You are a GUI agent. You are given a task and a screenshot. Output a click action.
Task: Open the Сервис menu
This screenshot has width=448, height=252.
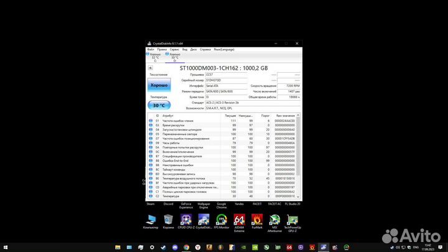tap(174, 49)
